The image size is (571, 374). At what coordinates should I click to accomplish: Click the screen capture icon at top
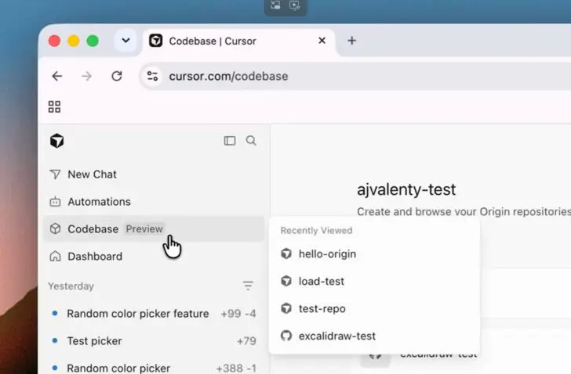[x=275, y=5]
